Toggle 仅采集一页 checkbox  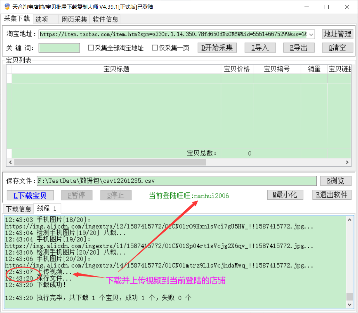155,48
